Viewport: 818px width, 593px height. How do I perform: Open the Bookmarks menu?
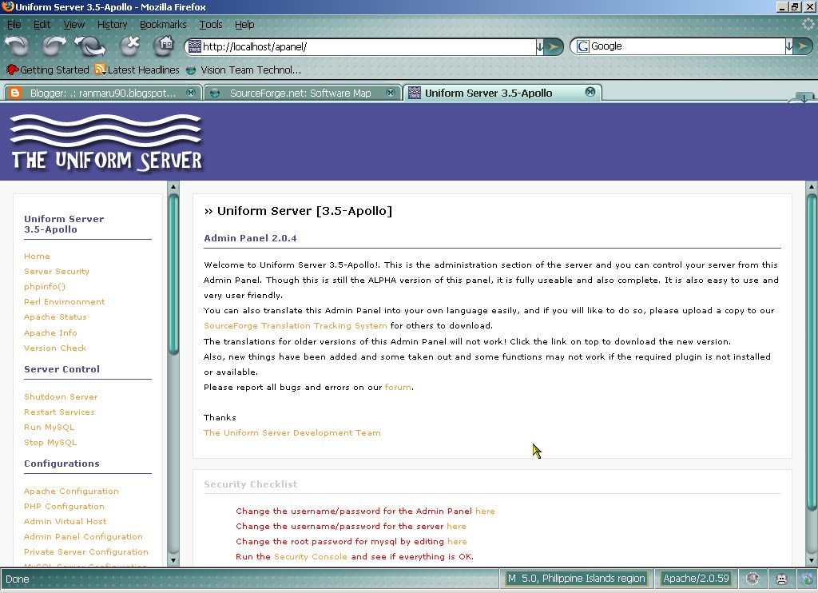[x=163, y=25]
